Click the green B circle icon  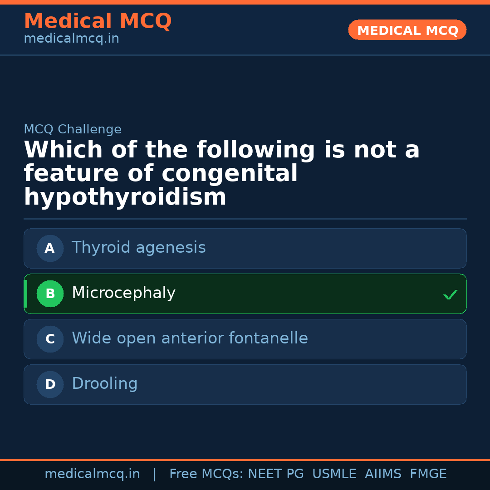click(x=50, y=294)
